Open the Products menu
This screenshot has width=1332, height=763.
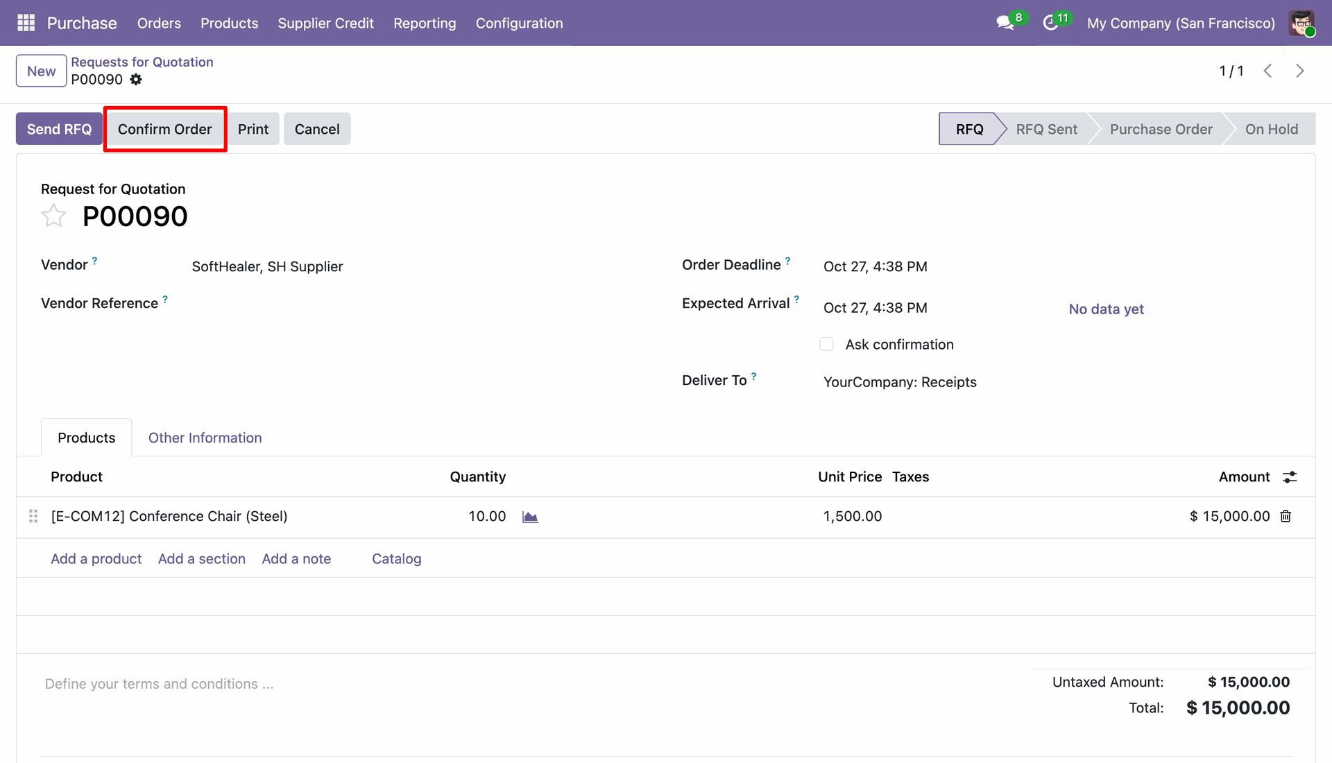(x=229, y=23)
